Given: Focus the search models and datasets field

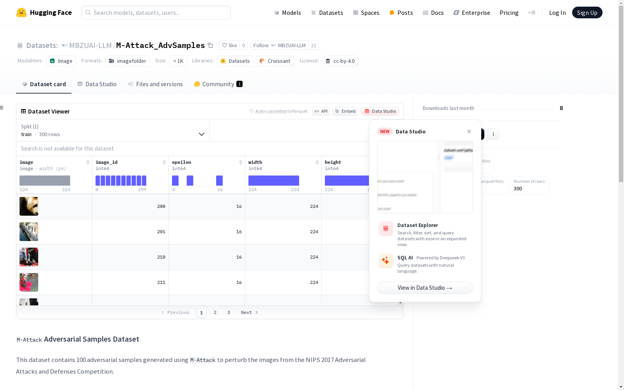Looking at the screenshot, I should [x=156, y=12].
